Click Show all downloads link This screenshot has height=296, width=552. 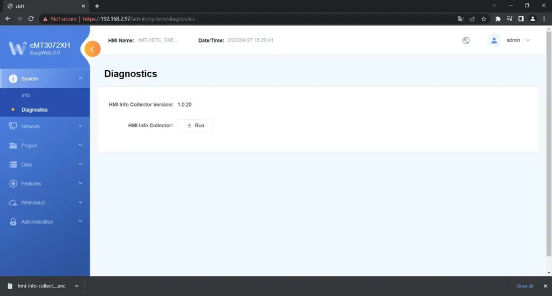pos(524,286)
